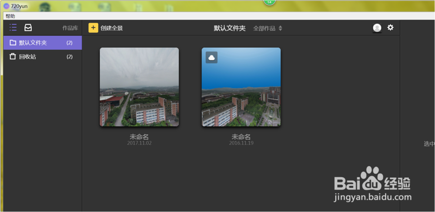
Task: Click the yellow plus icon
Action: 93,28
